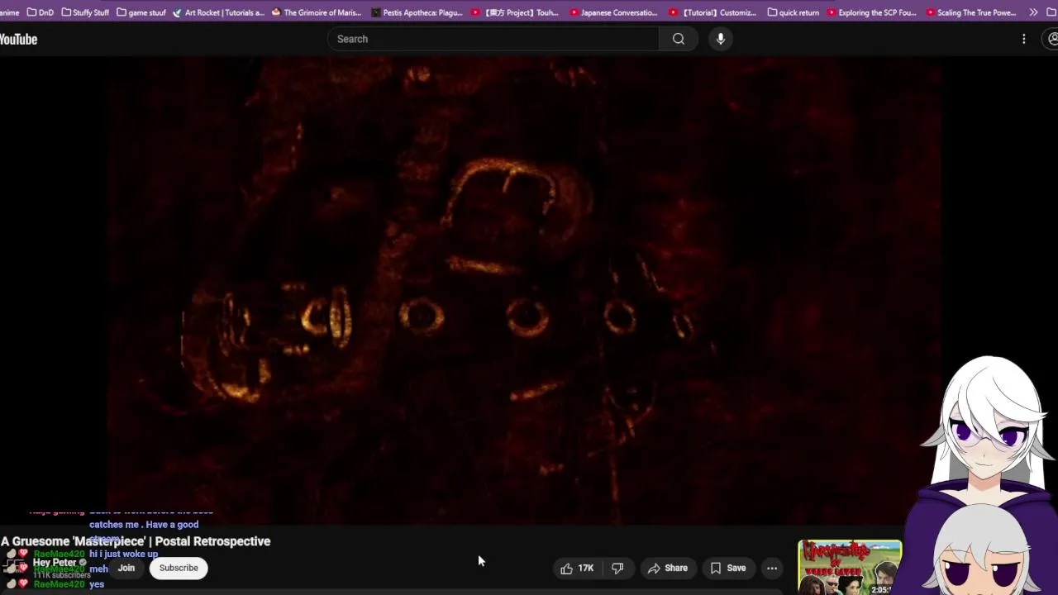Open the Touhou Project YouTube bookmark
This screenshot has height=595, width=1058.
point(514,12)
